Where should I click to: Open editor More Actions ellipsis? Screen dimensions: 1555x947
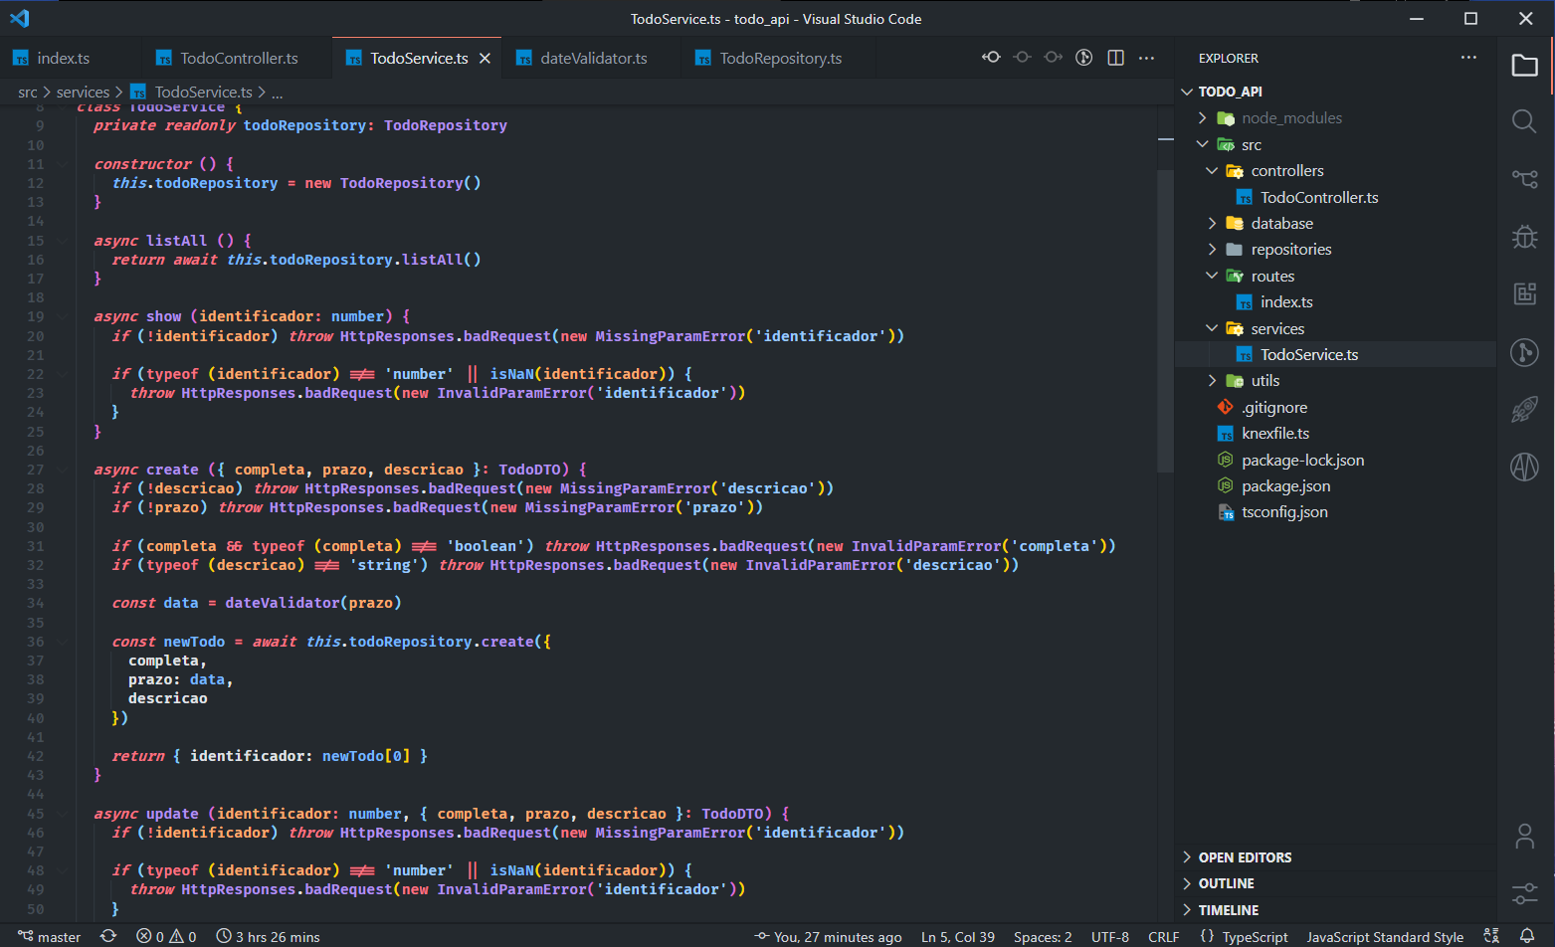[1146, 58]
